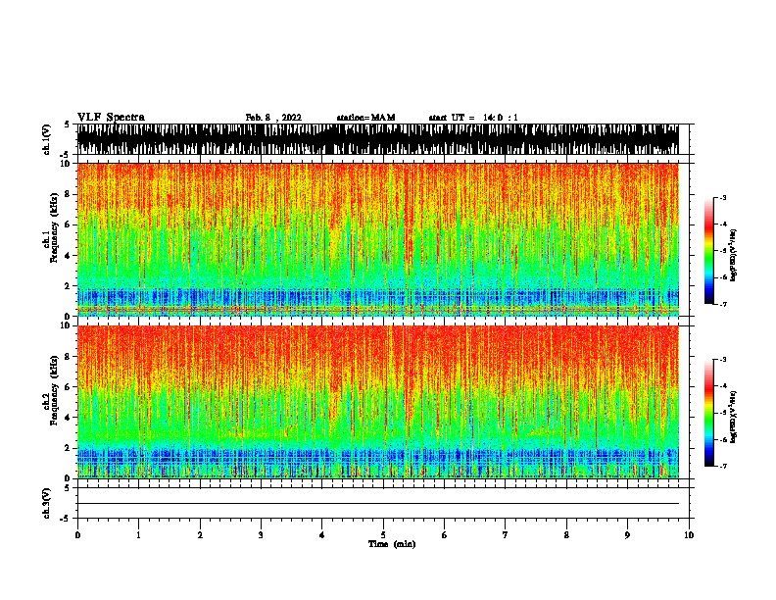Click inside the ch.1 spectrogram panel
The width and height of the screenshot is (776, 600).
pyautogui.click(x=378, y=239)
